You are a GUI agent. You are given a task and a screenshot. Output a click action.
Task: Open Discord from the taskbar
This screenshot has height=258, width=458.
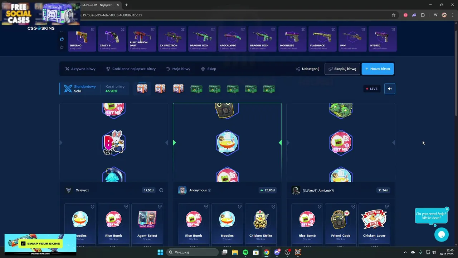pyautogui.click(x=277, y=252)
